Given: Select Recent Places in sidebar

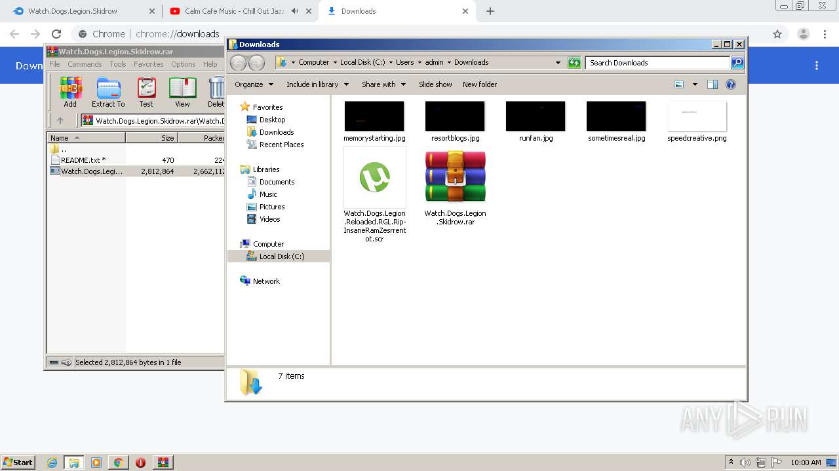Looking at the screenshot, I should click(x=281, y=145).
